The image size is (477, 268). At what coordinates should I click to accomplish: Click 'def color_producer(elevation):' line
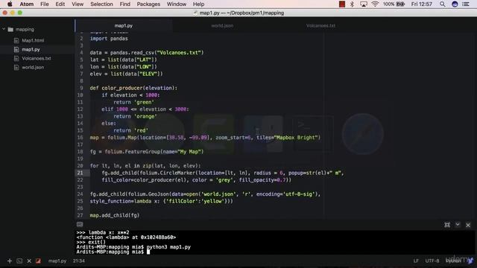coord(133,88)
